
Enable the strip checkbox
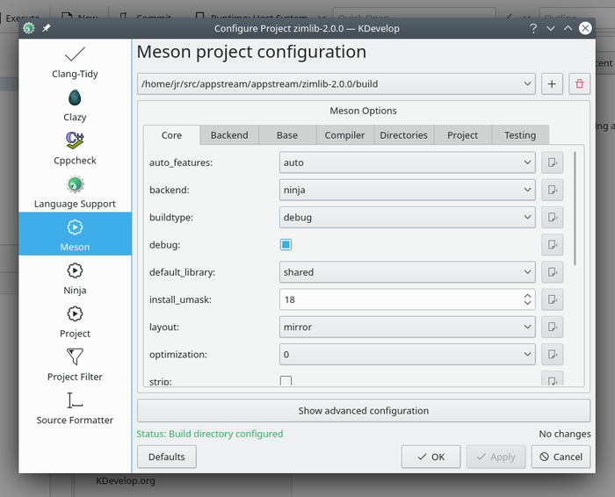click(x=286, y=381)
